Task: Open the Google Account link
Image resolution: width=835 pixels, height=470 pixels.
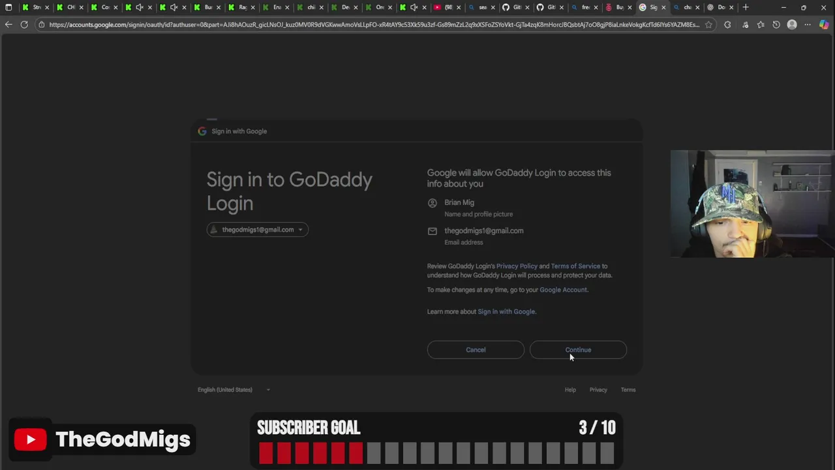Action: (x=563, y=290)
